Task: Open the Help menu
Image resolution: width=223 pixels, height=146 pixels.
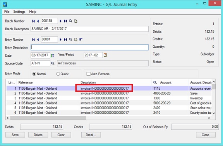Action: tap(33, 12)
